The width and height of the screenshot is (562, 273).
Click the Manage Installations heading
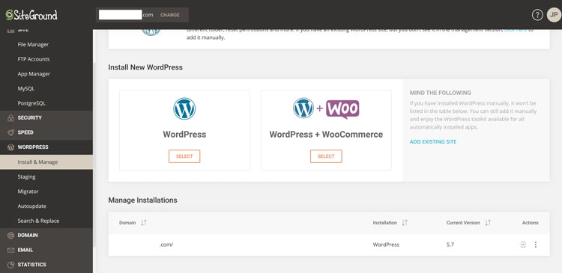pos(142,200)
